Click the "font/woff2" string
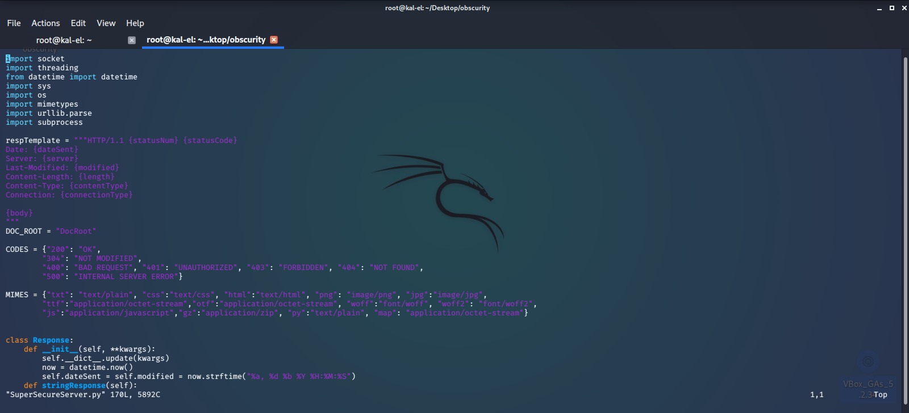Viewport: 909px width, 413px height. coord(506,304)
